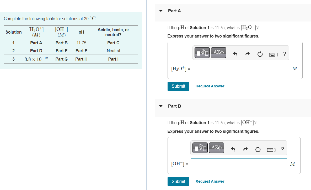Image resolution: width=311 pixels, height=190 pixels.
Task: Reset the Part A answer with circular arrow icon
Action: [260, 54]
